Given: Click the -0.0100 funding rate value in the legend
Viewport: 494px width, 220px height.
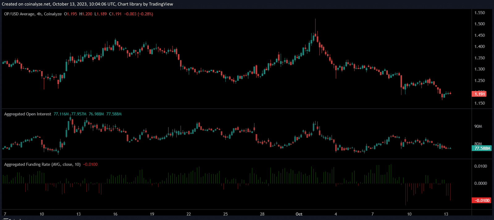Looking at the screenshot, I should pyautogui.click(x=90, y=165).
